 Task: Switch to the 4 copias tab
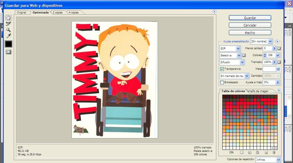(x=74, y=13)
